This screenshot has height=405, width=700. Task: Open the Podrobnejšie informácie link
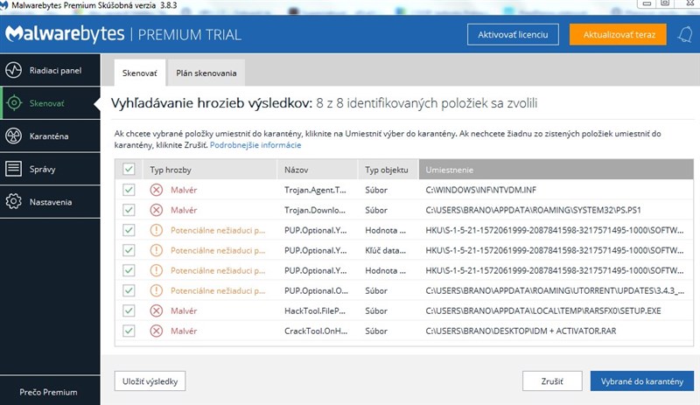pyautogui.click(x=255, y=145)
